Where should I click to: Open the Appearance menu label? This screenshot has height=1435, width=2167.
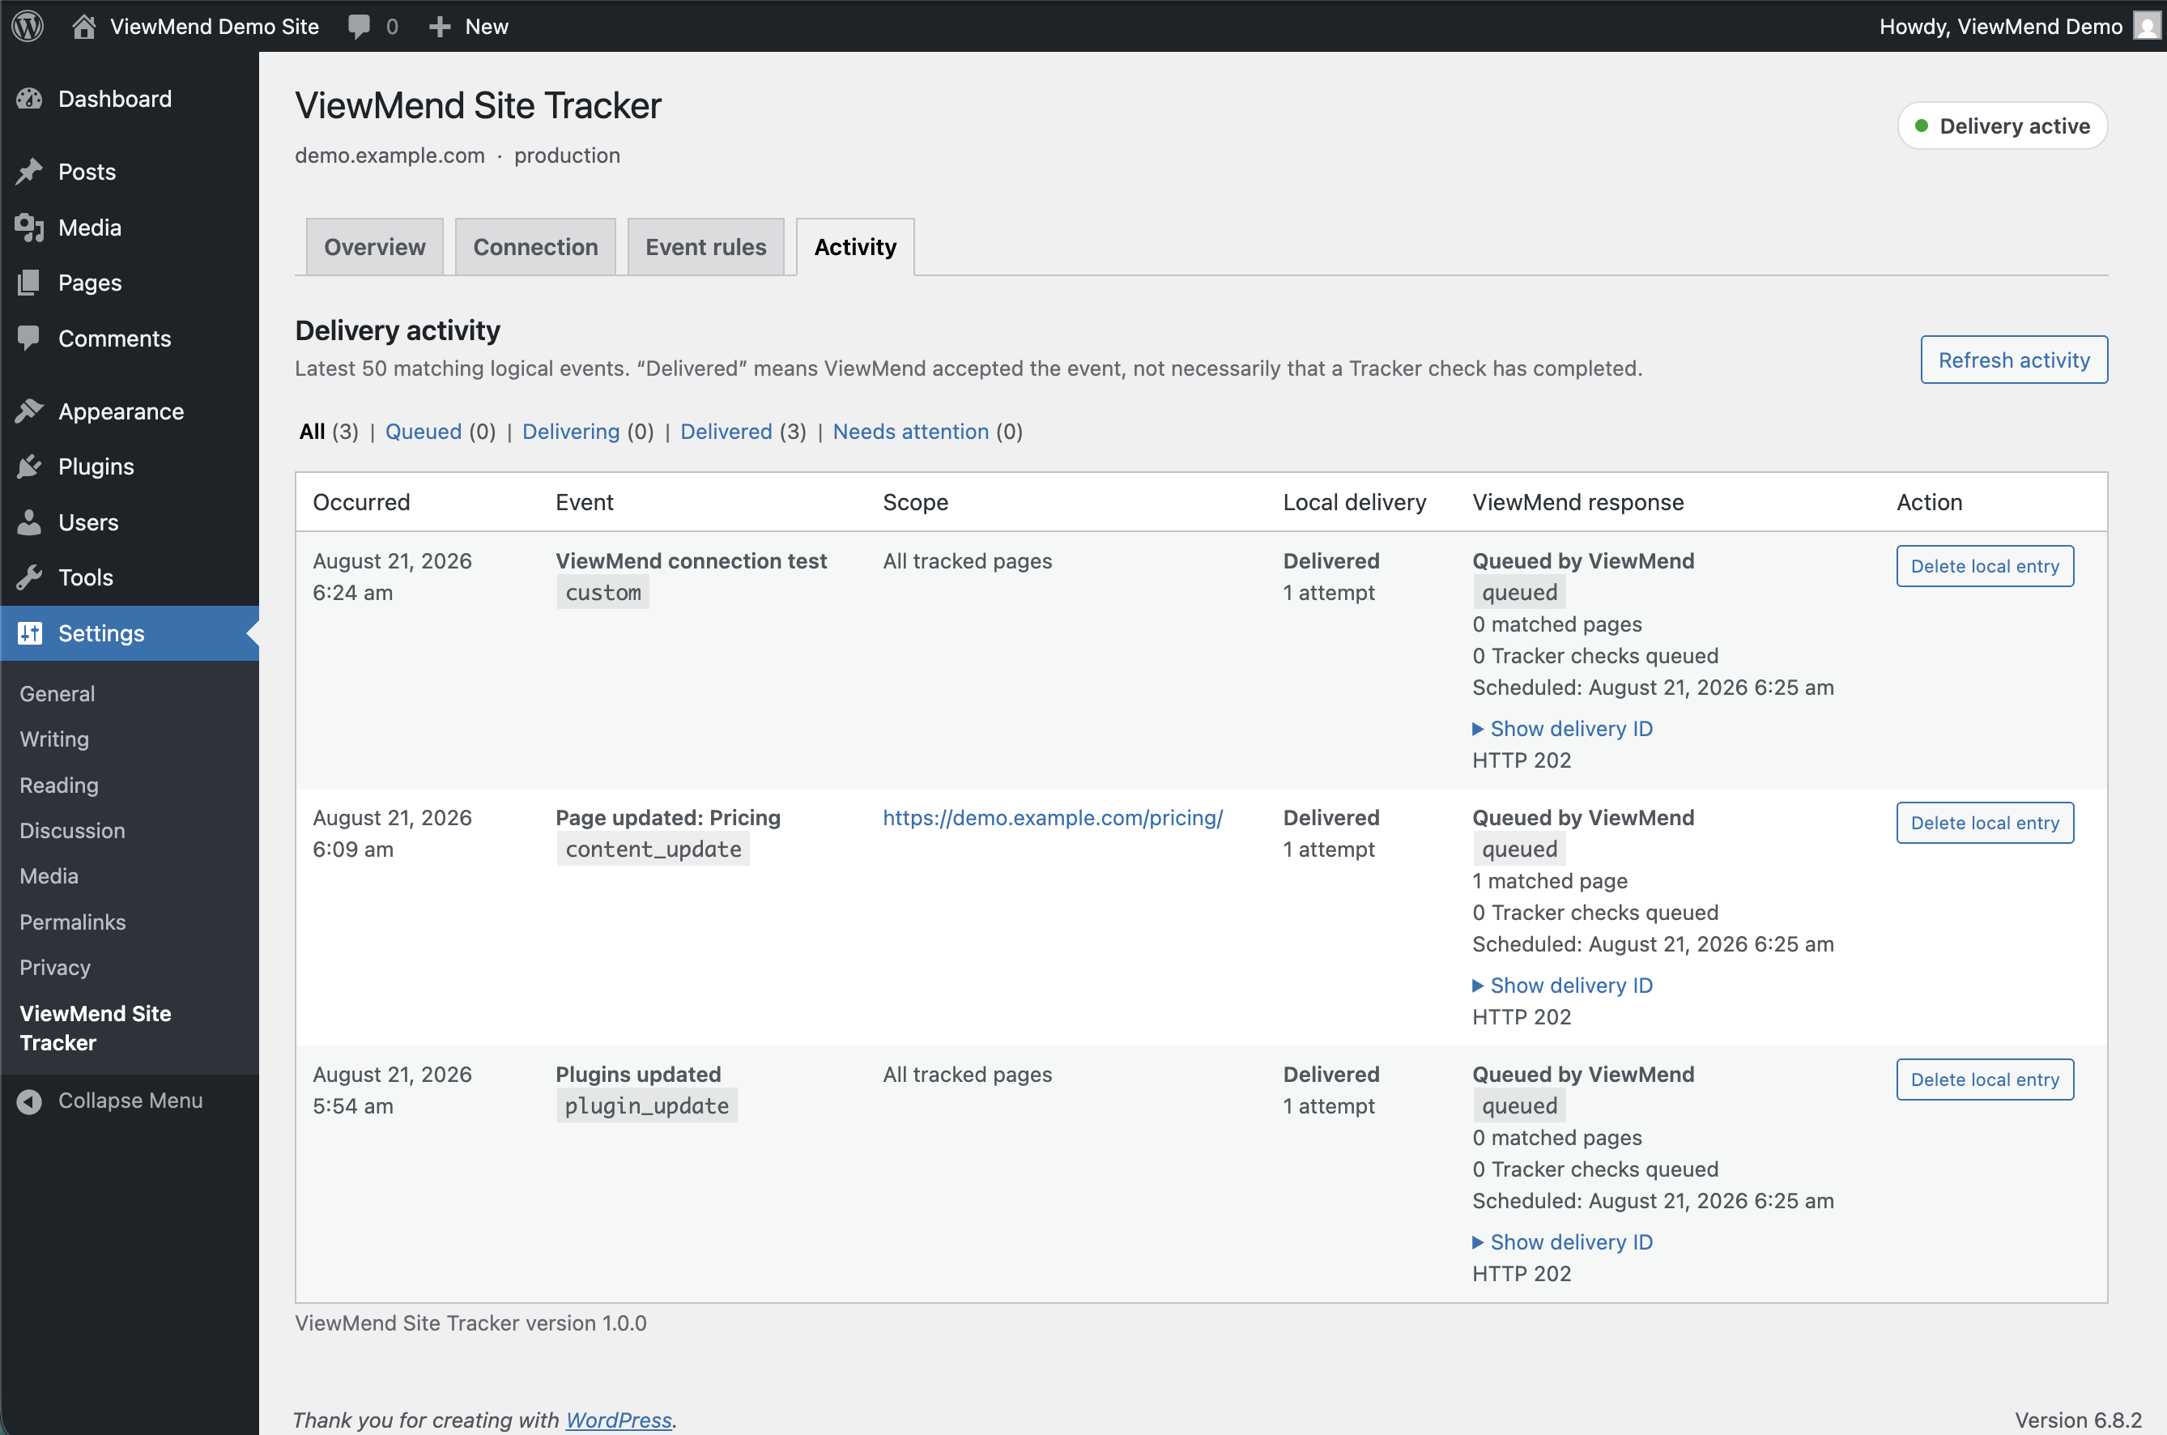121,412
